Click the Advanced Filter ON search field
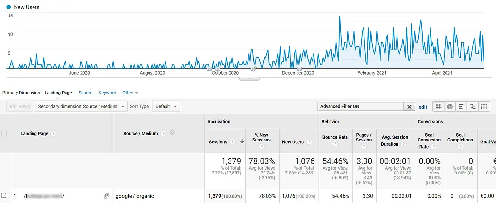Image resolution: width=496 pixels, height=203 pixels. pyautogui.click(x=361, y=107)
